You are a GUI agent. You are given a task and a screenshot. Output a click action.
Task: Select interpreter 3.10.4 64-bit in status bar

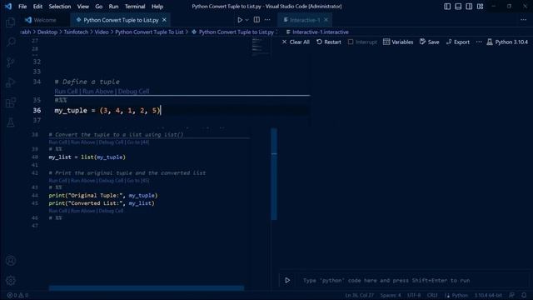pos(488,295)
